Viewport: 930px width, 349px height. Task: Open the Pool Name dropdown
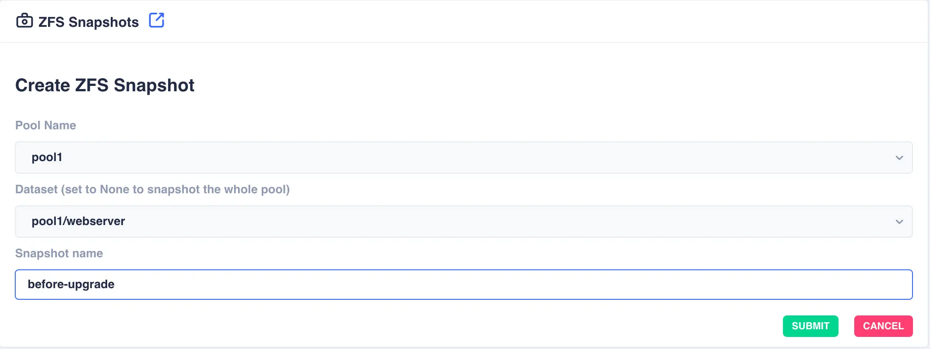pyautogui.click(x=464, y=157)
